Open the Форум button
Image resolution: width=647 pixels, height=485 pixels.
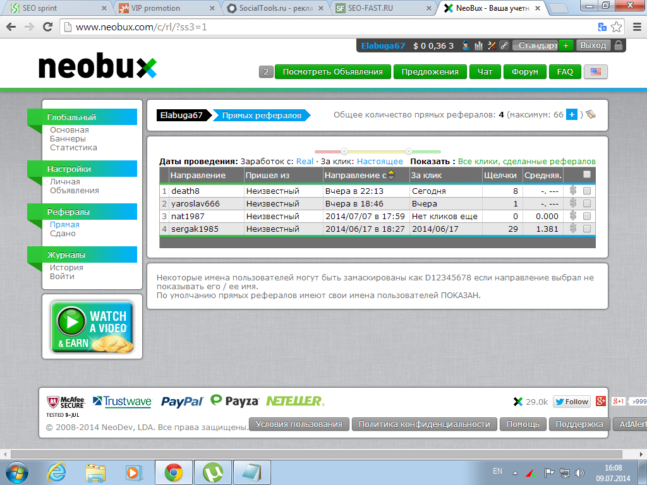tap(525, 72)
